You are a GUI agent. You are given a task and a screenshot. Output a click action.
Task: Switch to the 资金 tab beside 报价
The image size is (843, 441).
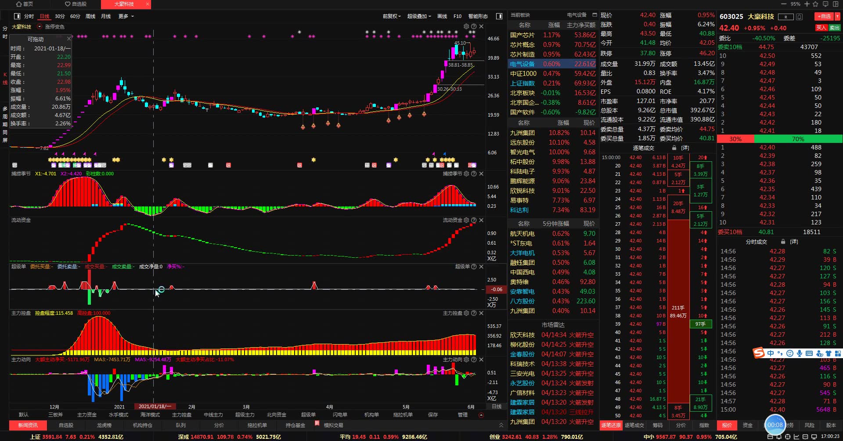click(748, 425)
